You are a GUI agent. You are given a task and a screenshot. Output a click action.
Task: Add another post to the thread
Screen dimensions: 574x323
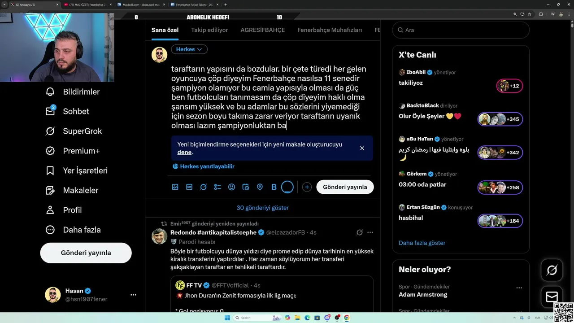click(307, 187)
